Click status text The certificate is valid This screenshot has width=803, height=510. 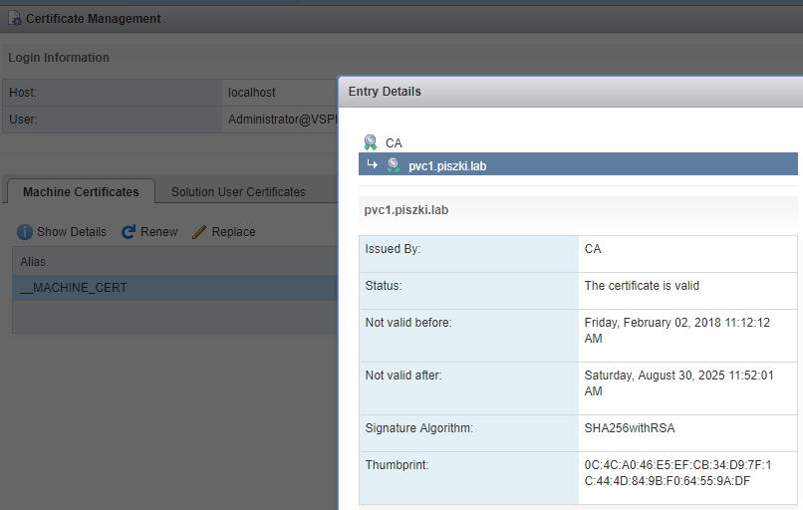click(x=642, y=286)
